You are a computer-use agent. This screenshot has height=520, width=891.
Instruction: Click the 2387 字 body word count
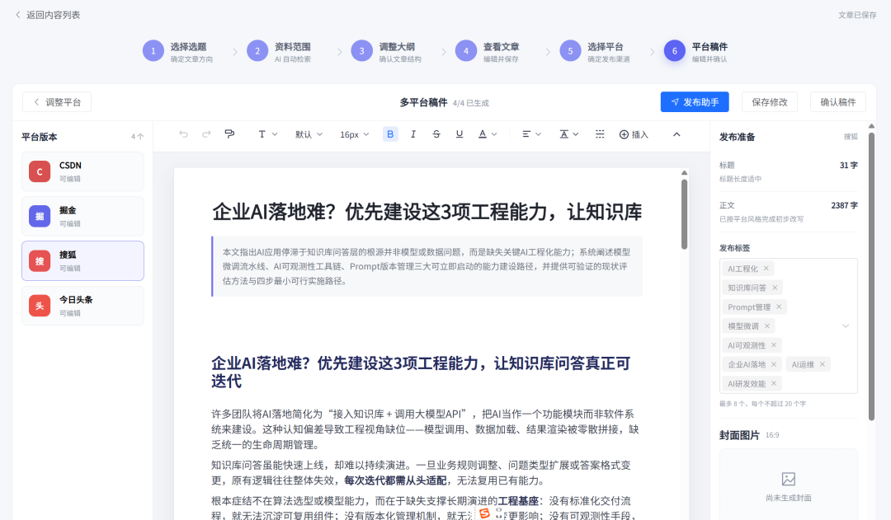coord(844,205)
